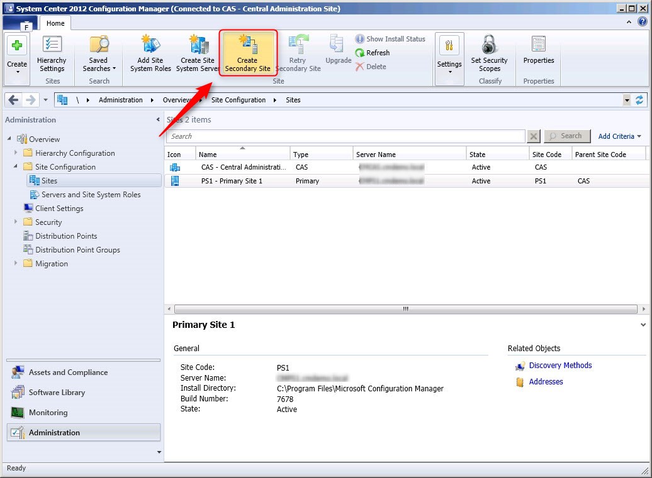The height and width of the screenshot is (478, 652).
Task: Sort by Parent Site Code column header
Action: click(609, 154)
